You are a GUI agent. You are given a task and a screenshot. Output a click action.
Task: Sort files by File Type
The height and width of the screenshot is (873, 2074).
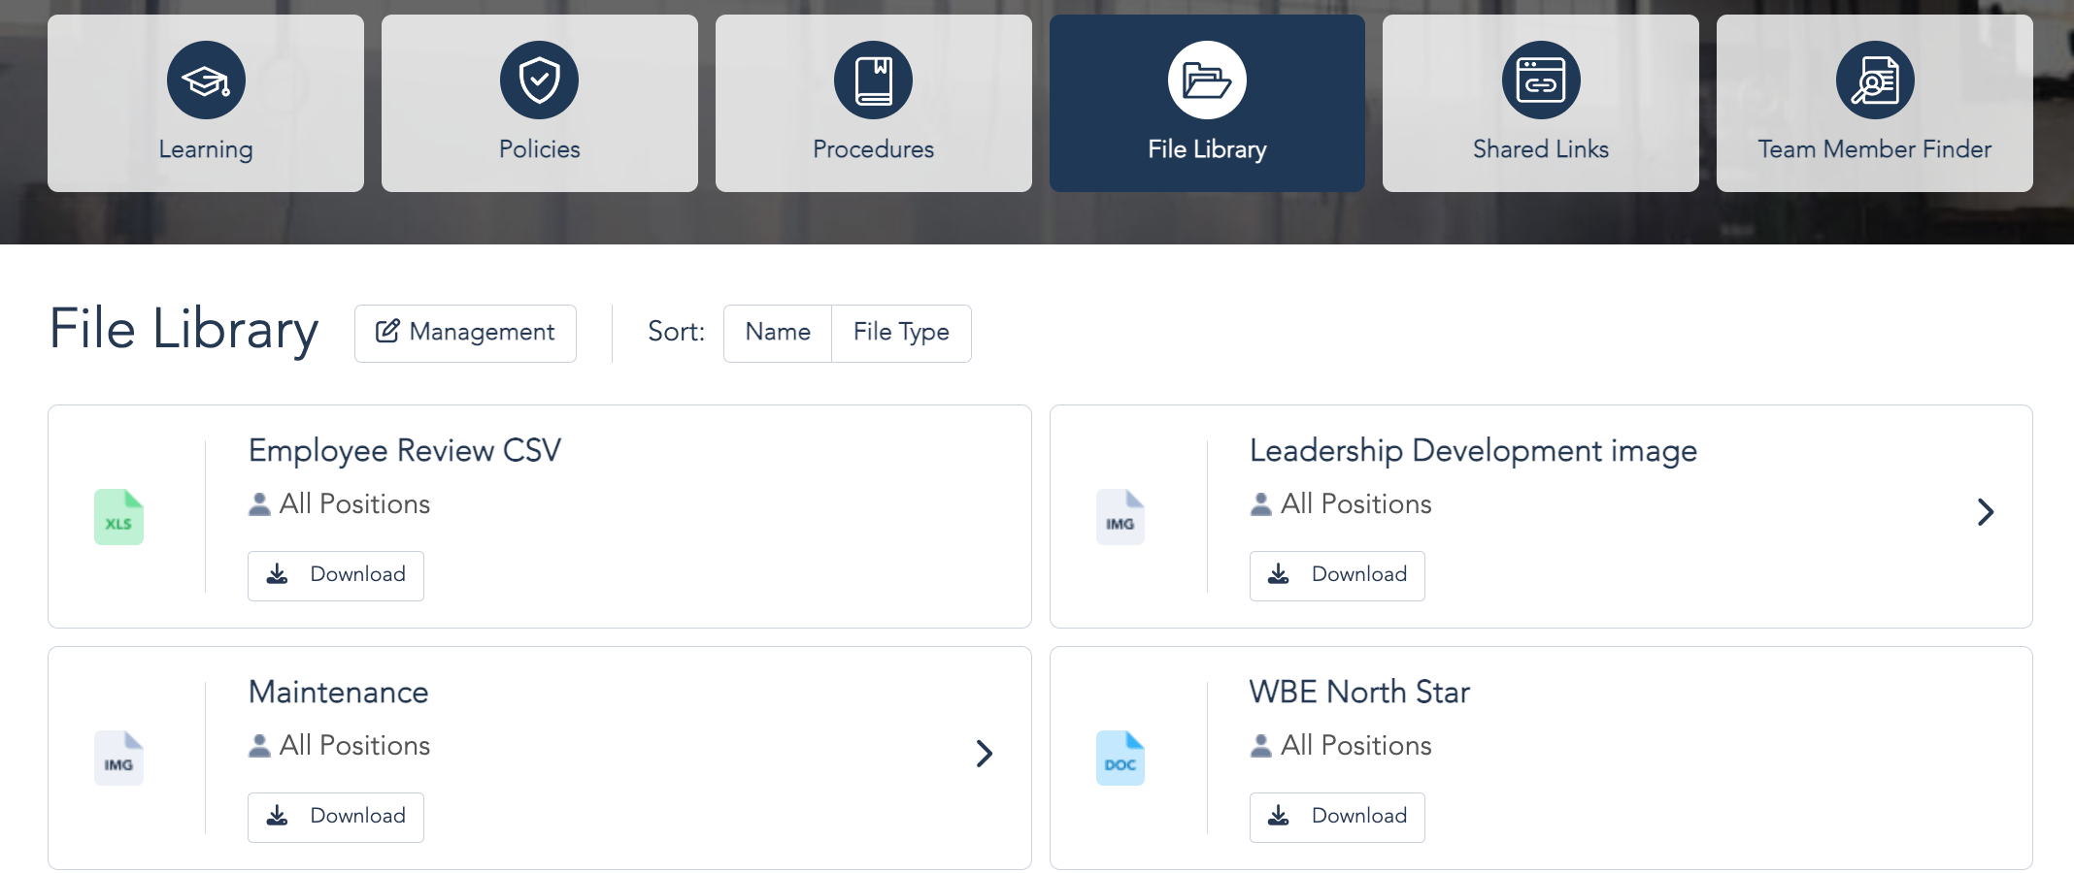[901, 333]
